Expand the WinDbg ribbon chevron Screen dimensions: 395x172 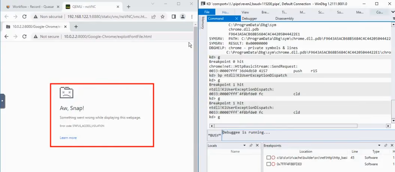coord(392,12)
